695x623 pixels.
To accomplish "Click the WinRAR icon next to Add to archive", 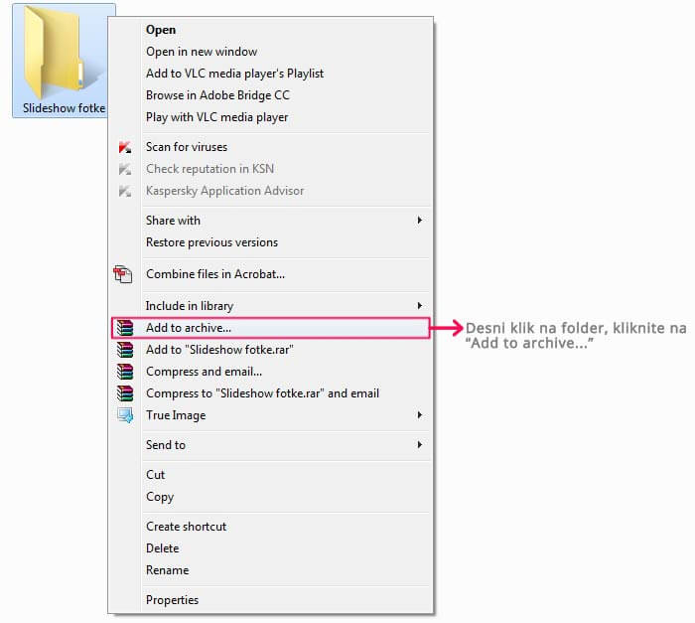I will click(x=124, y=328).
